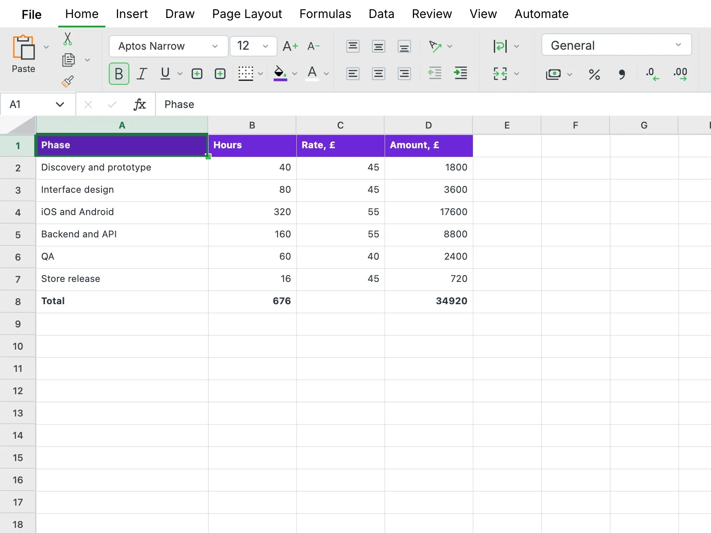711x533 pixels.
Task: Switch to the Formulas tab
Action: [x=325, y=14]
